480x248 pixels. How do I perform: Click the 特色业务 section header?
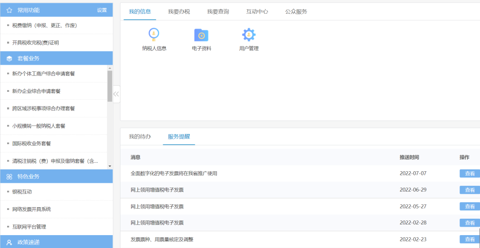pos(56,177)
